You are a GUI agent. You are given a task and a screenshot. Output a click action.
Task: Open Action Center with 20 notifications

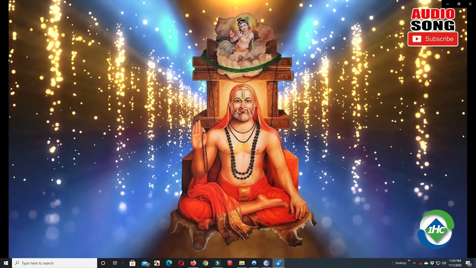(469, 263)
